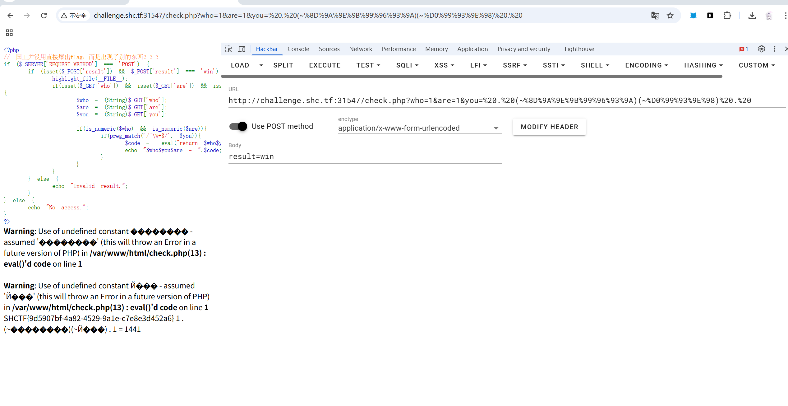Open the SQLI dropdown menu
This screenshot has height=406, width=788.
(x=407, y=65)
